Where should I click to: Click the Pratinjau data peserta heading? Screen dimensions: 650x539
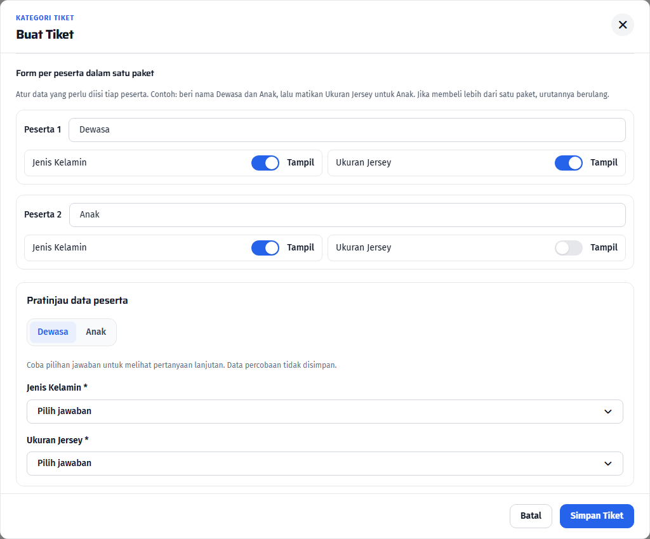pos(77,301)
